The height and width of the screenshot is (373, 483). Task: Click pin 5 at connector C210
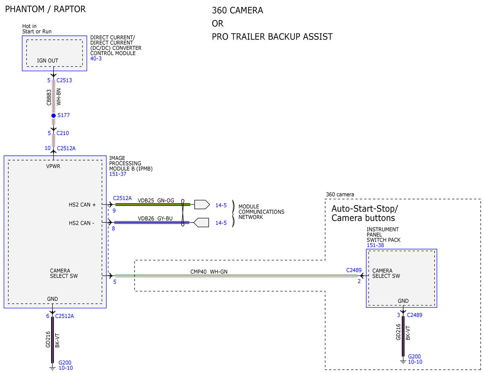tap(49, 133)
